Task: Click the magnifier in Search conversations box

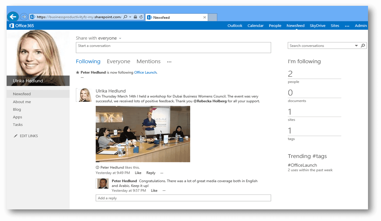Action: coord(363,45)
